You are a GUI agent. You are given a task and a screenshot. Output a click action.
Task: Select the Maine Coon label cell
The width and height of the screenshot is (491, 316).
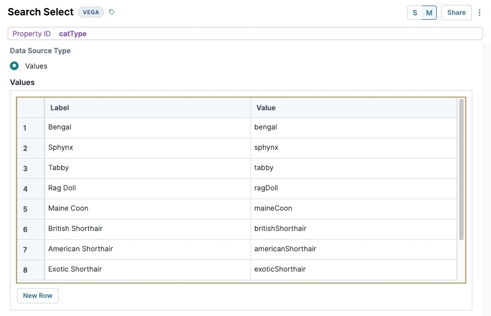pyautogui.click(x=147, y=209)
